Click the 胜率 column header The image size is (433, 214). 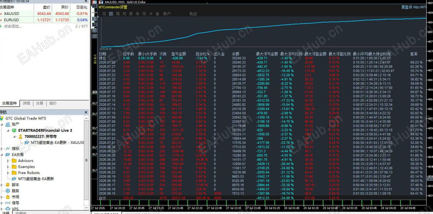414,54
